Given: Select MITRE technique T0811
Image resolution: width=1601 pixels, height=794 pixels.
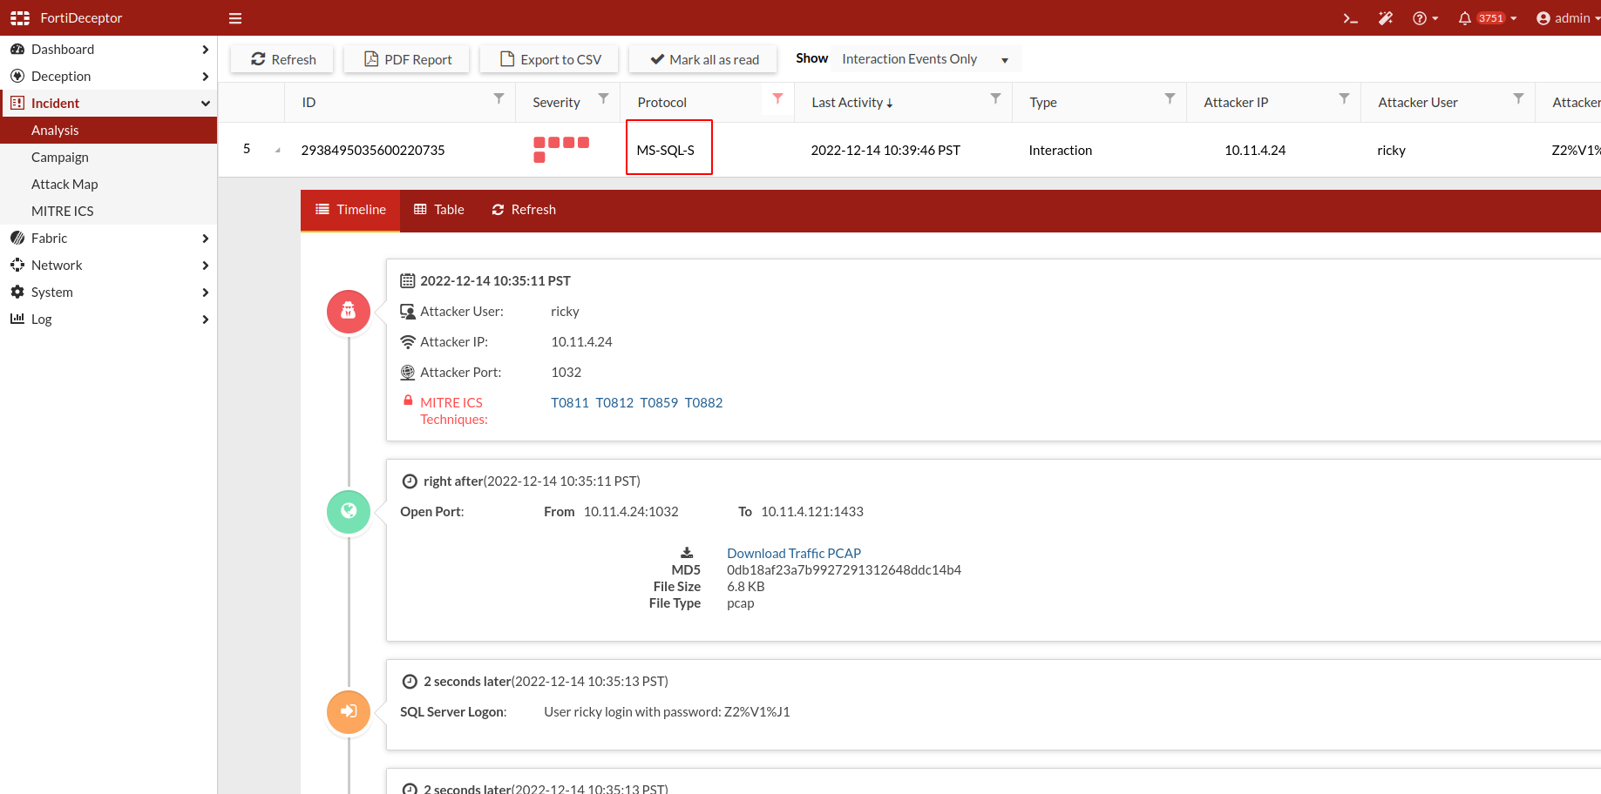Looking at the screenshot, I should pos(569,402).
